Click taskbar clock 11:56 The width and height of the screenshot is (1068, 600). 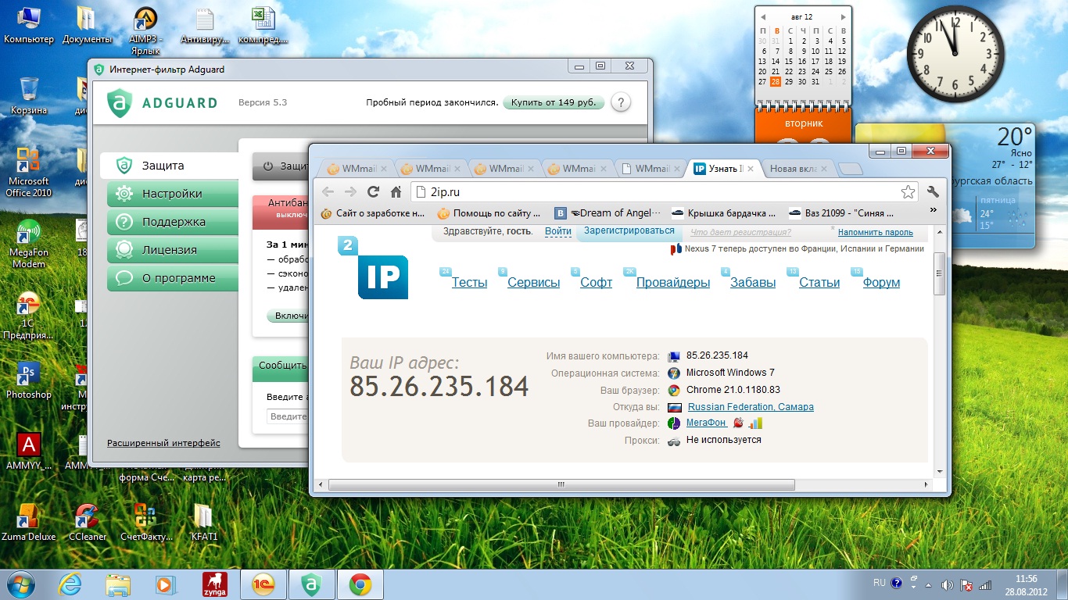point(1026,579)
